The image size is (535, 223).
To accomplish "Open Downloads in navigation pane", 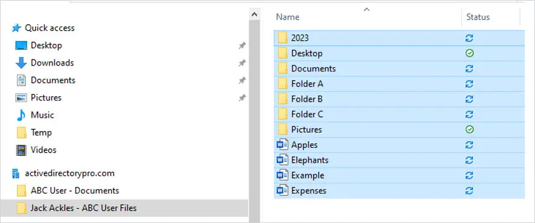I will click(52, 63).
